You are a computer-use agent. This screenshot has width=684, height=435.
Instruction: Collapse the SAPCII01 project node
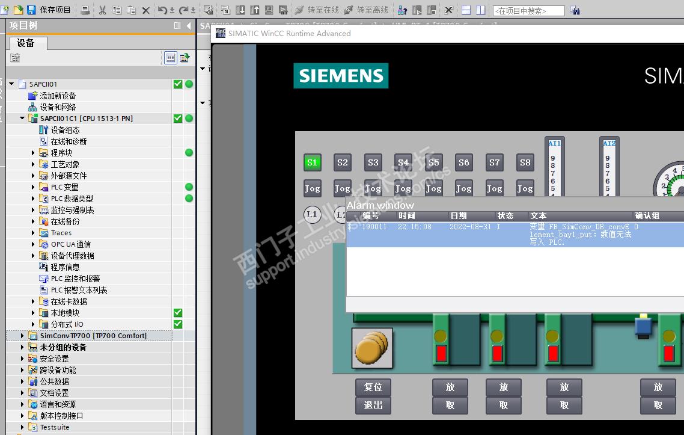[12, 84]
